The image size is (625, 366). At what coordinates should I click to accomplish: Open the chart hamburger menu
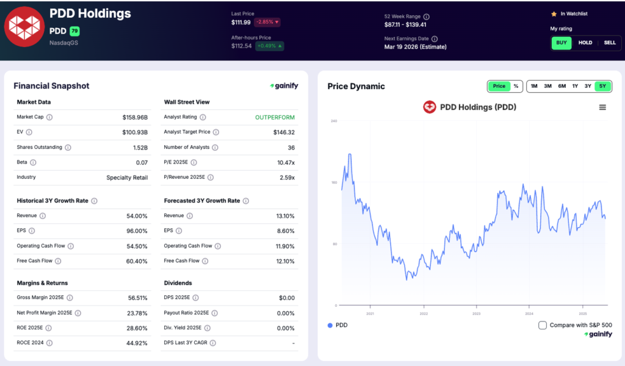click(x=602, y=107)
